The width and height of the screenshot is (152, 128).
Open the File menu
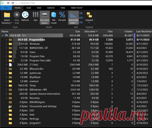click(x=6, y=8)
